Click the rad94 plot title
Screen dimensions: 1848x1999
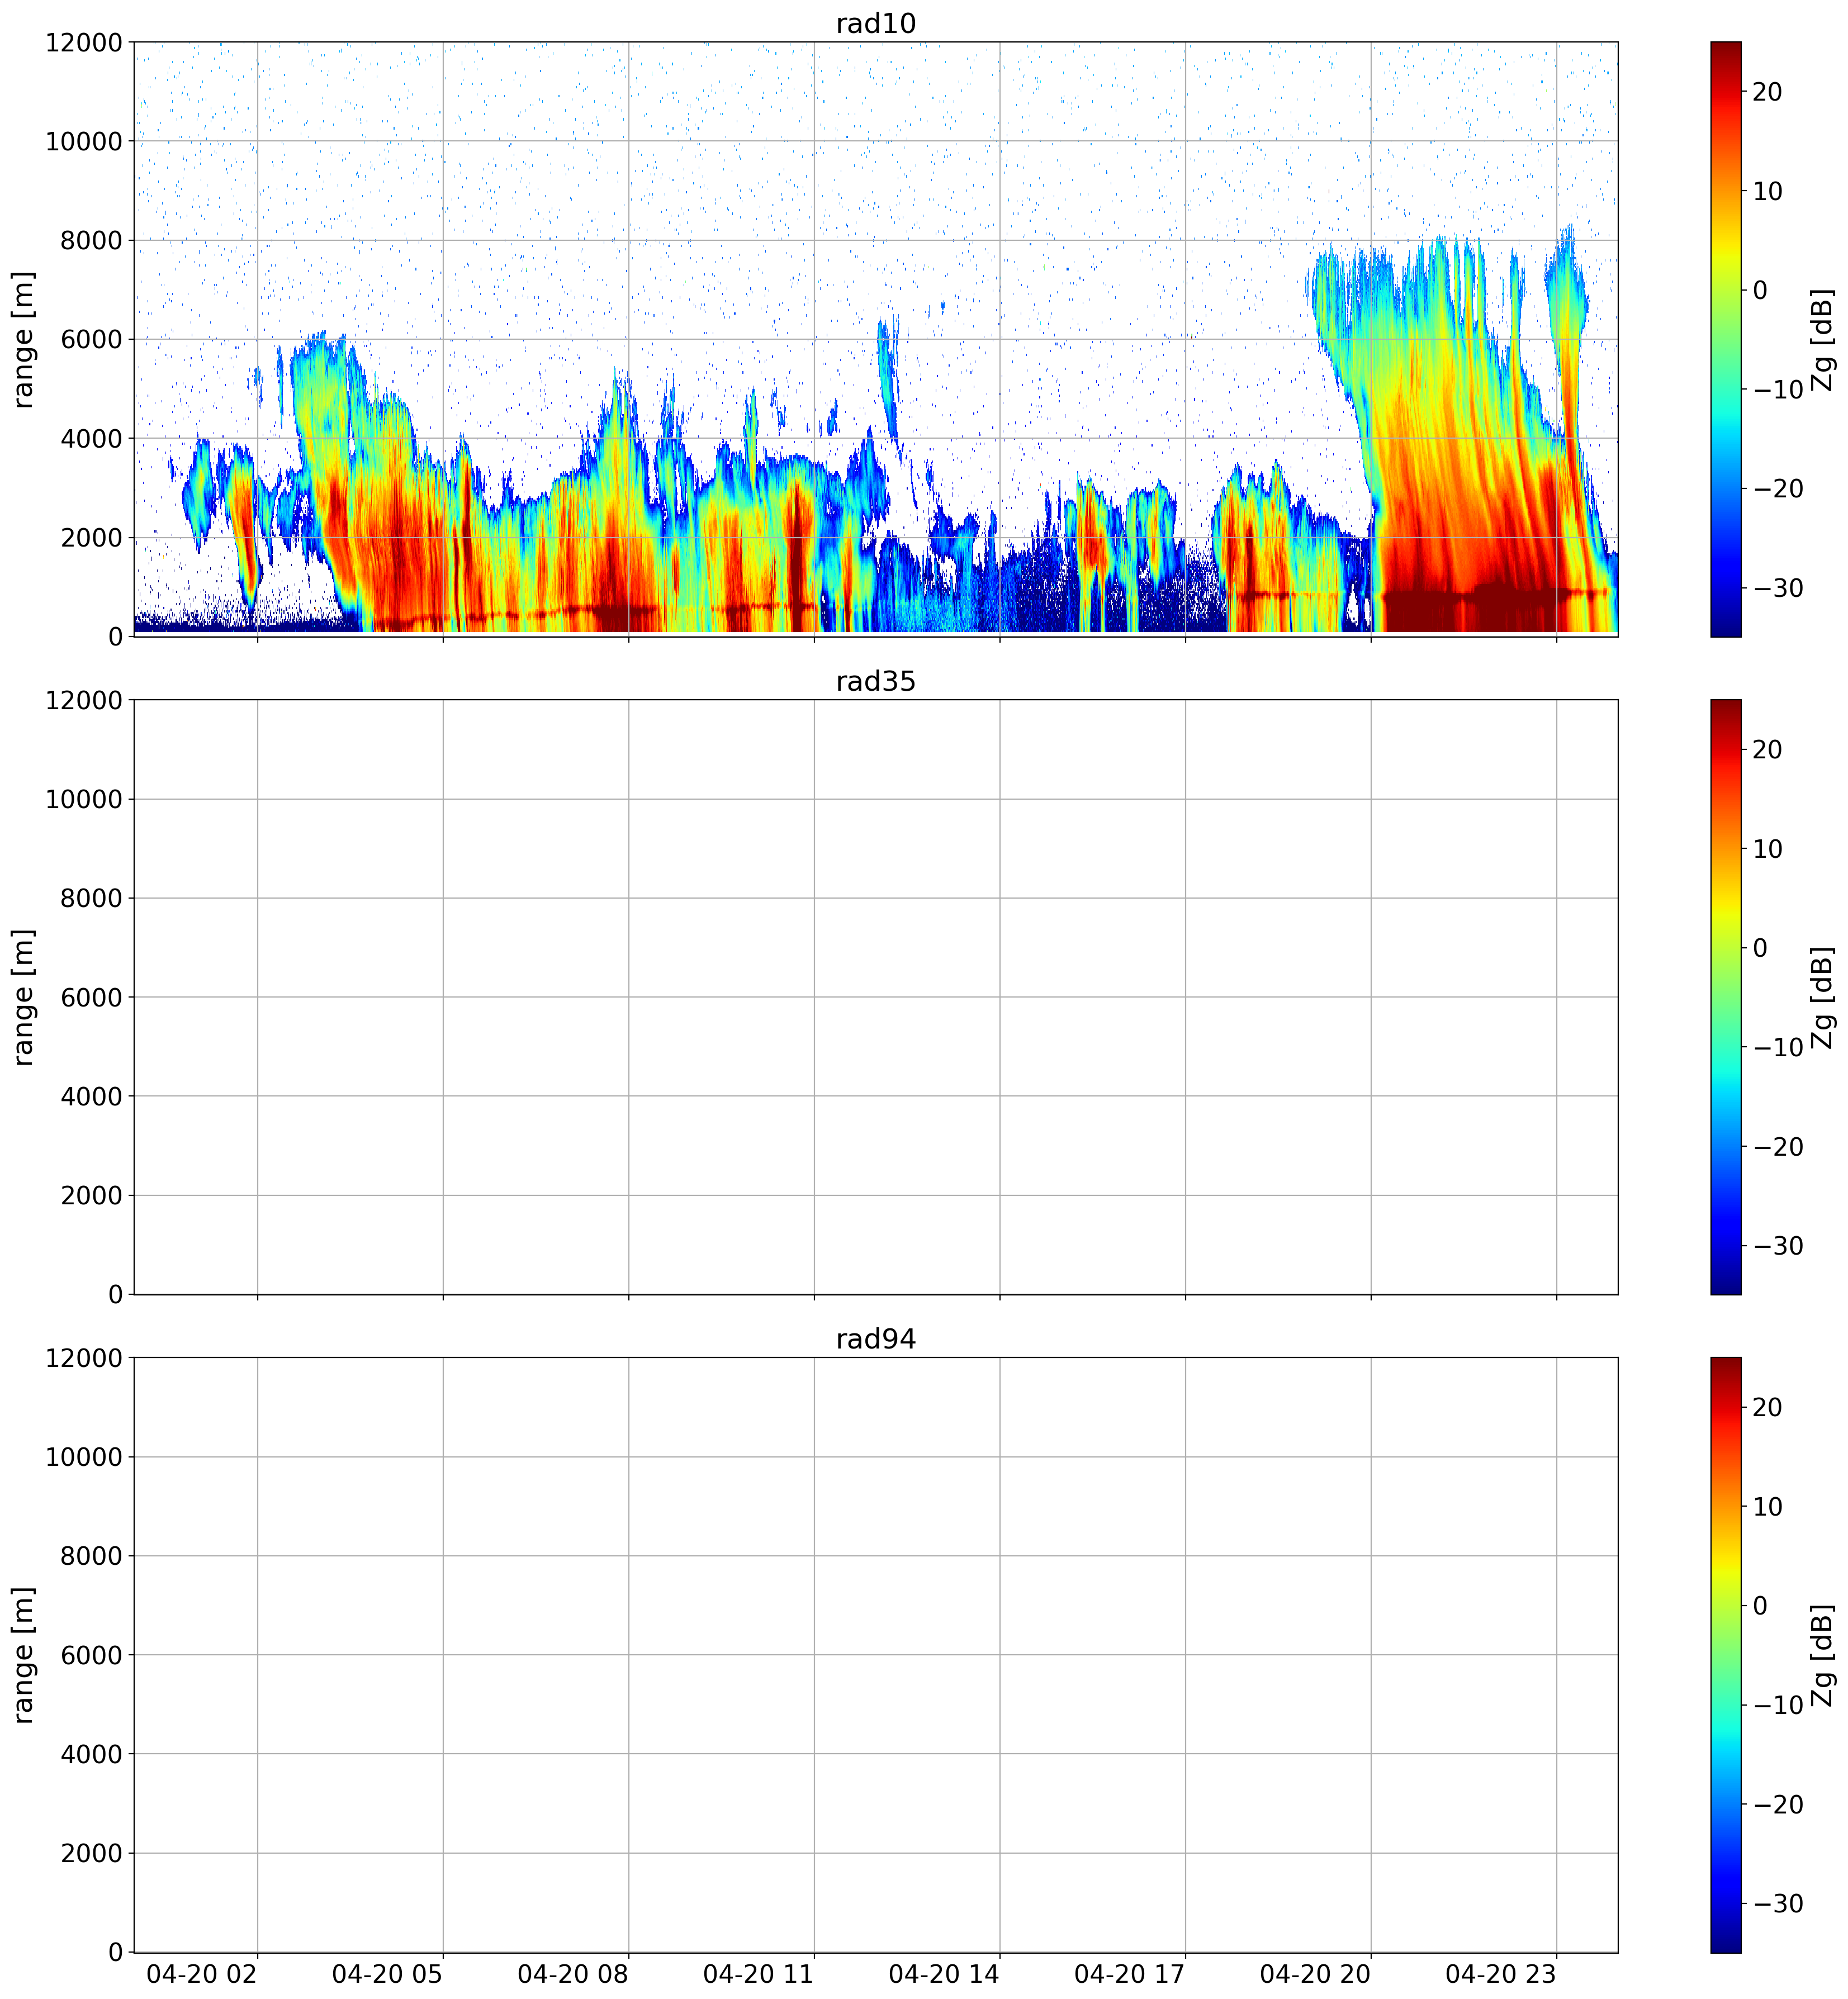(x=875, y=1338)
